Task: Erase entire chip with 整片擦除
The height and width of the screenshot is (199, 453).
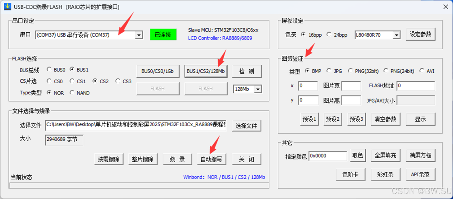Action: point(143,159)
